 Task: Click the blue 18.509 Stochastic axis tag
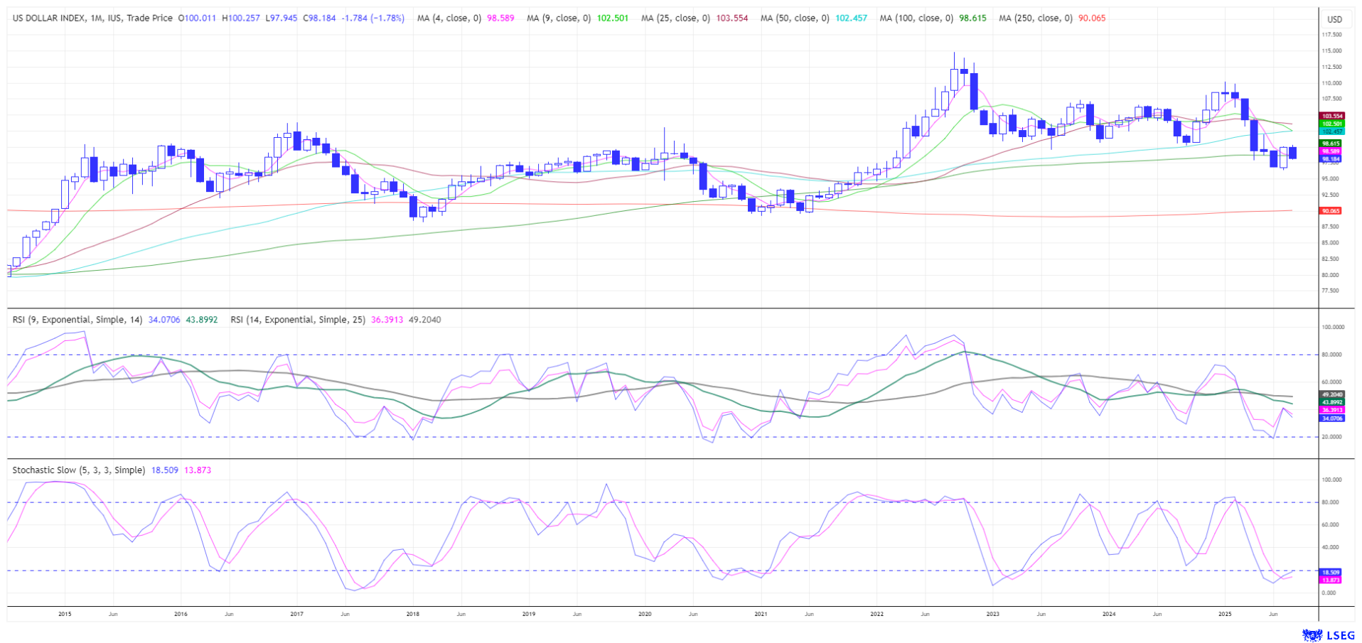[x=1330, y=572]
